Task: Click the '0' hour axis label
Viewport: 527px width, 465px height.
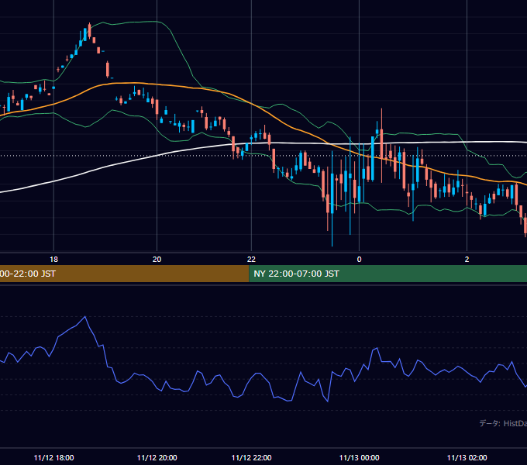Action: 359,260
